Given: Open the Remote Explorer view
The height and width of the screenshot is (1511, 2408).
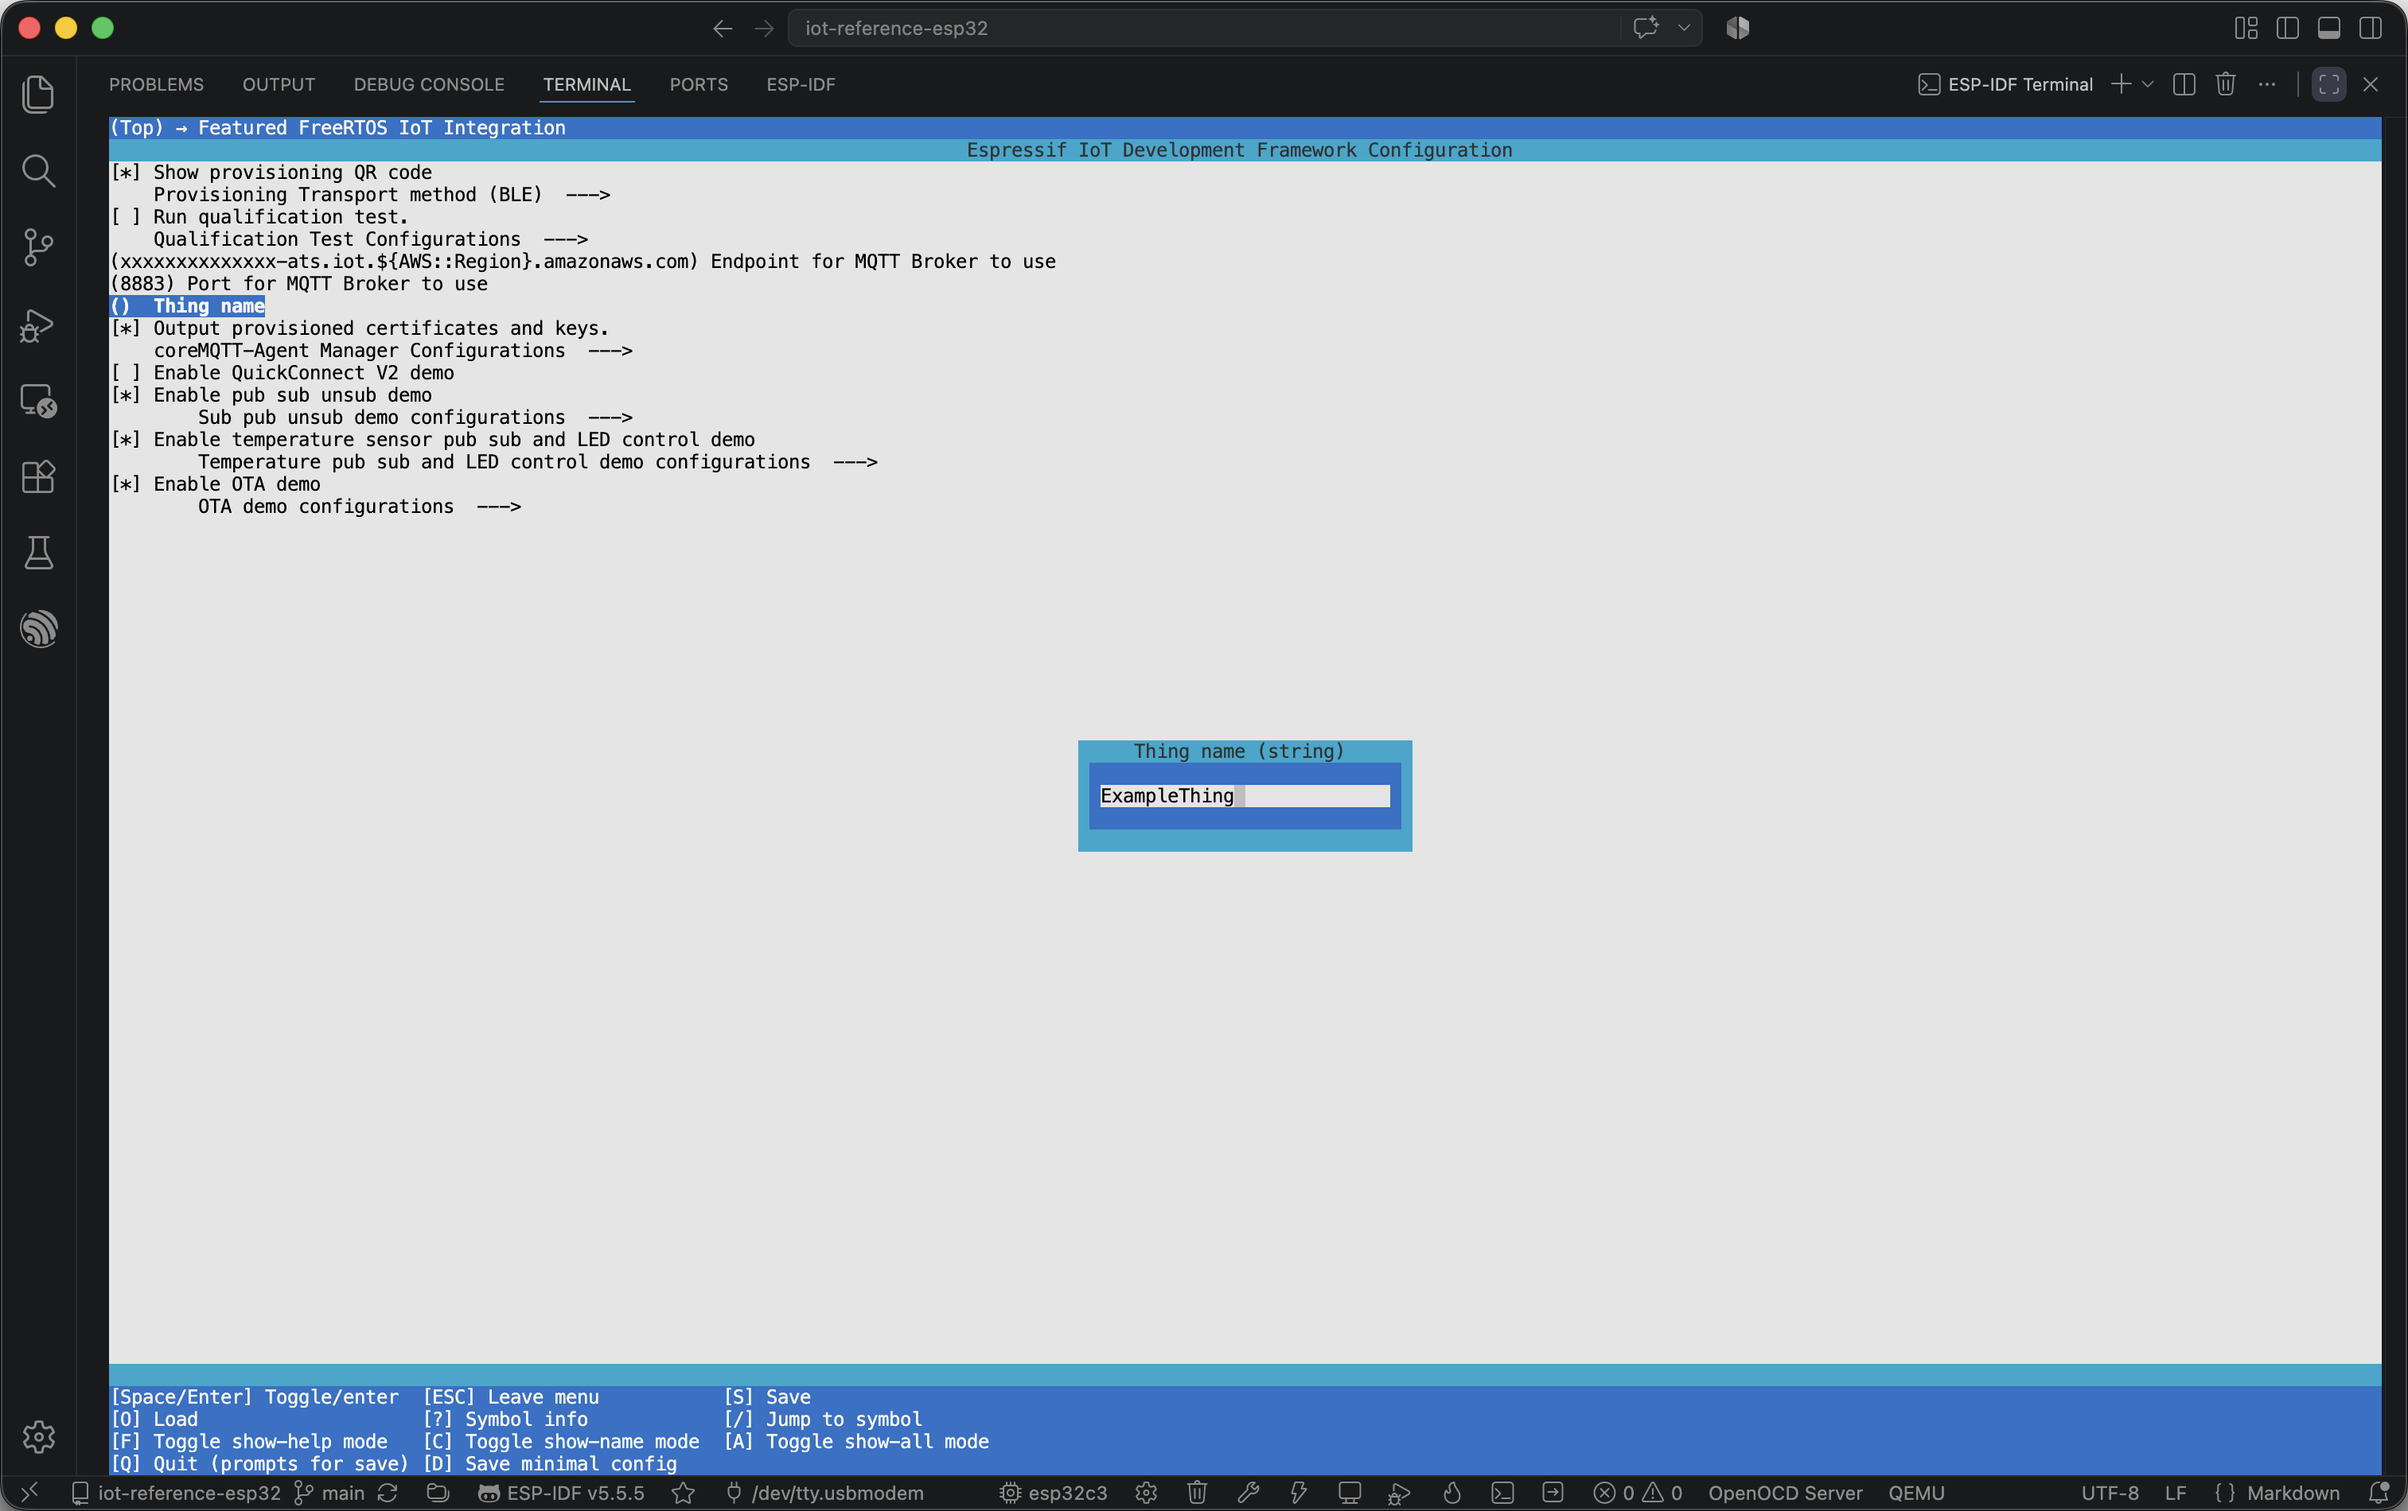Looking at the screenshot, I should [38, 400].
